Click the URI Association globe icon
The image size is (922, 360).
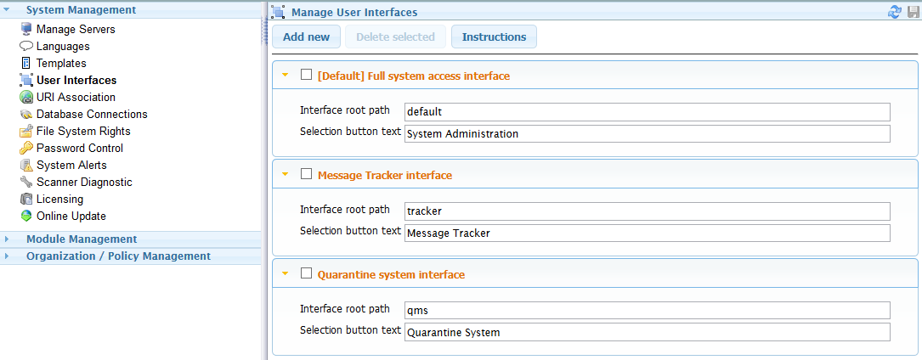point(26,97)
